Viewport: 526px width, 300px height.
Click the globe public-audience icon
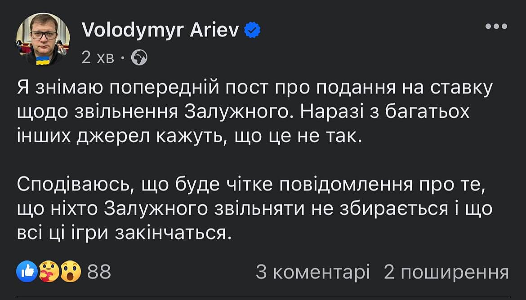(139, 57)
